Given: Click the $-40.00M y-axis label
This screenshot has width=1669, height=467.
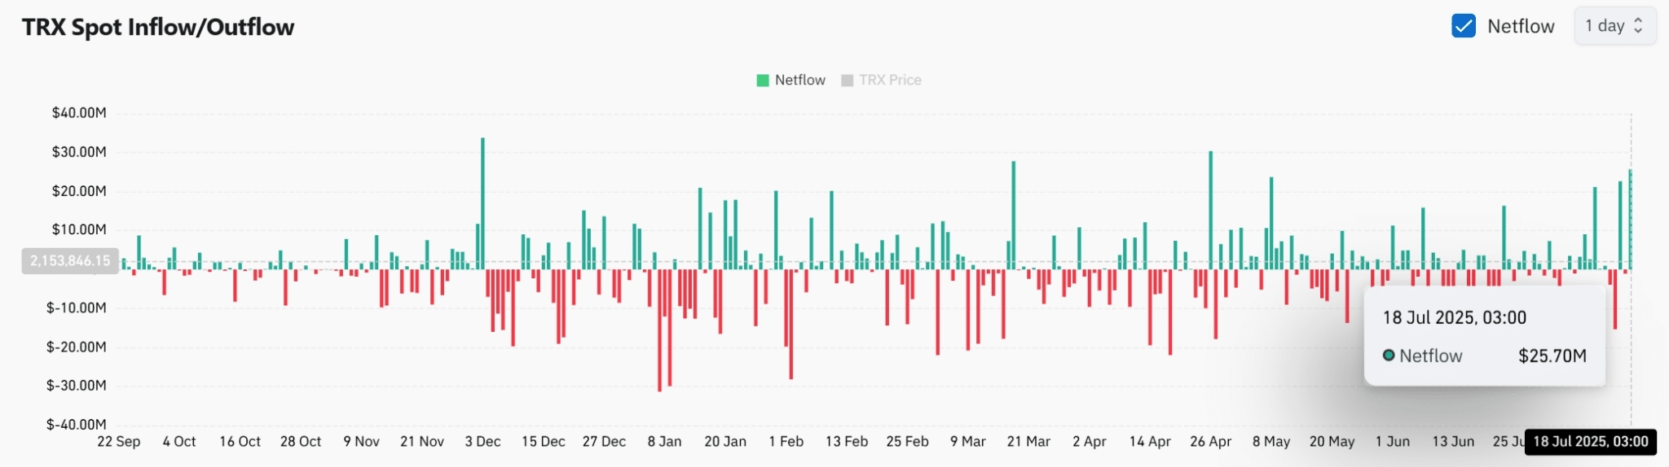Looking at the screenshot, I should (x=77, y=425).
